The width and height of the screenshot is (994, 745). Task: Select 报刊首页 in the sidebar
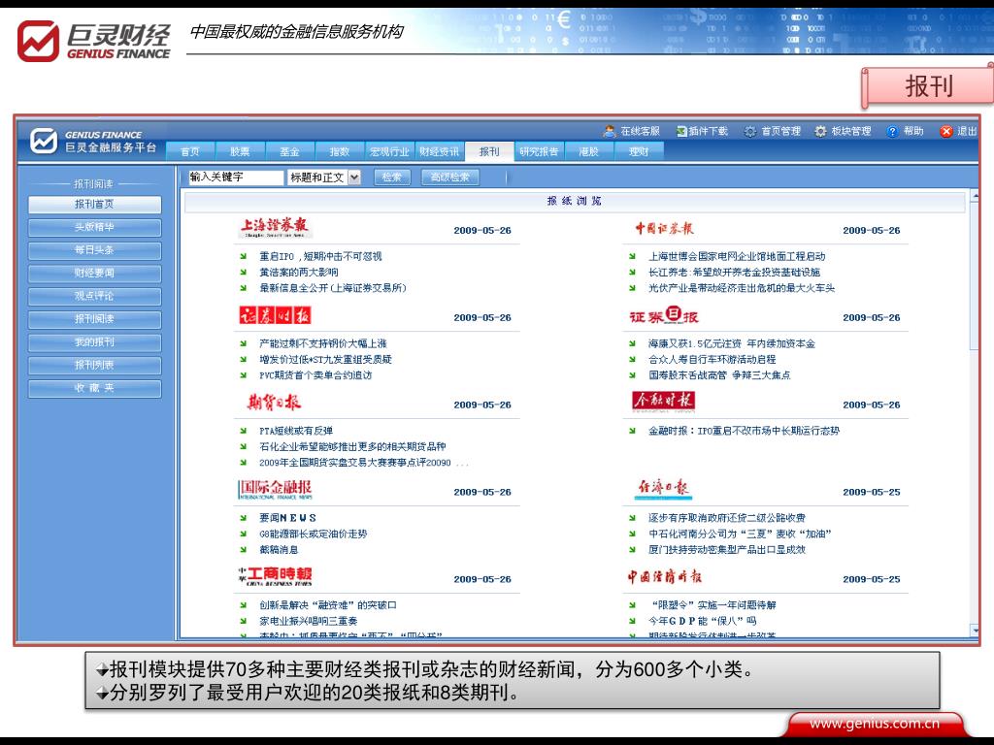(x=94, y=204)
